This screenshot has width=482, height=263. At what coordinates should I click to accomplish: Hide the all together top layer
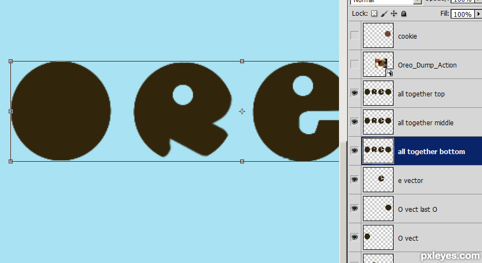coord(354,93)
